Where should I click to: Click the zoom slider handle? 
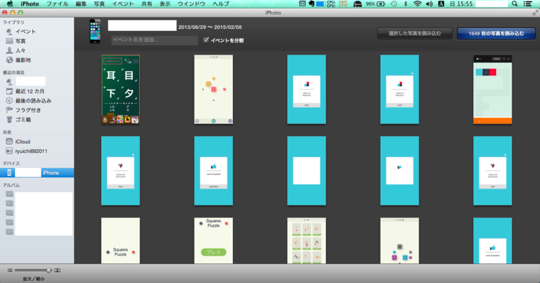[49, 270]
